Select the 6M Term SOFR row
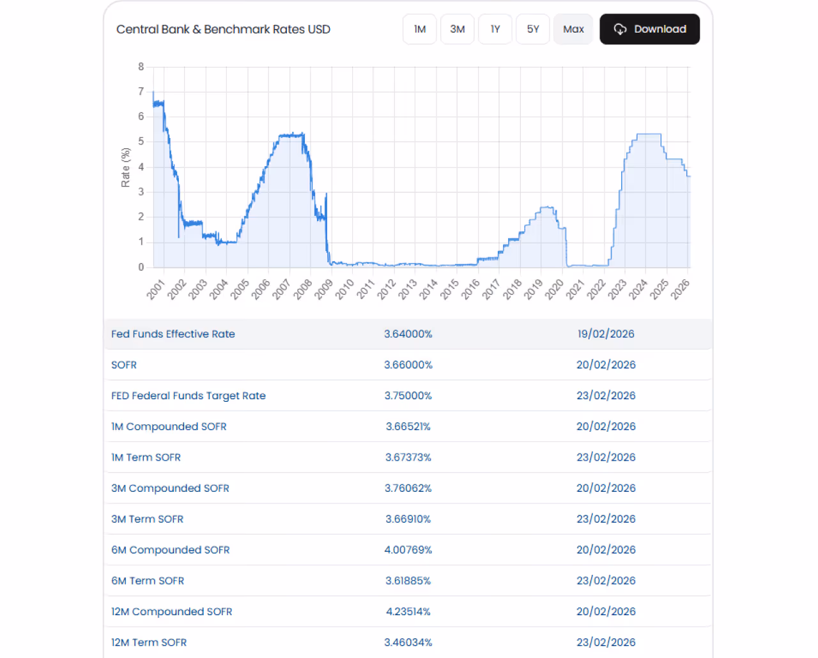This screenshot has width=818, height=658. coord(148,581)
